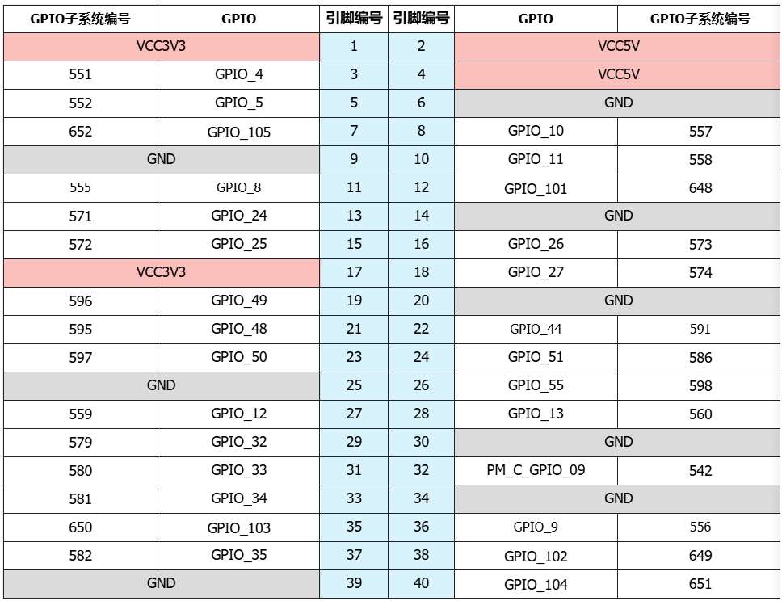Click the GPIO_49 cell

coord(239,300)
